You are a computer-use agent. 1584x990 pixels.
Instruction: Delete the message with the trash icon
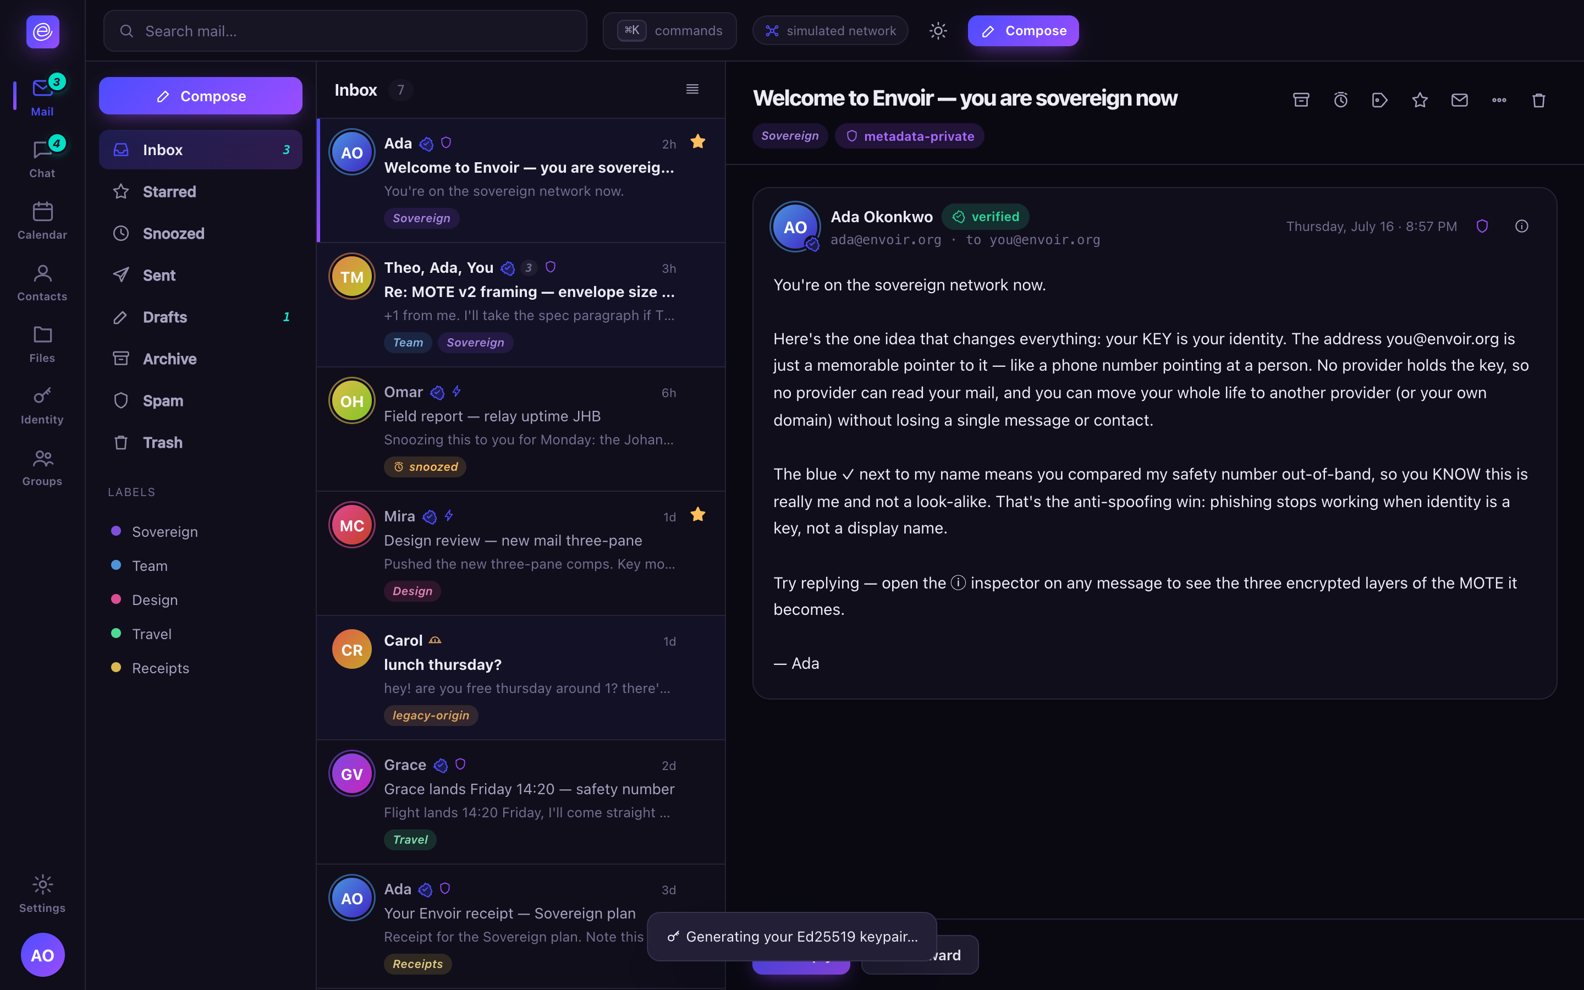click(x=1539, y=100)
